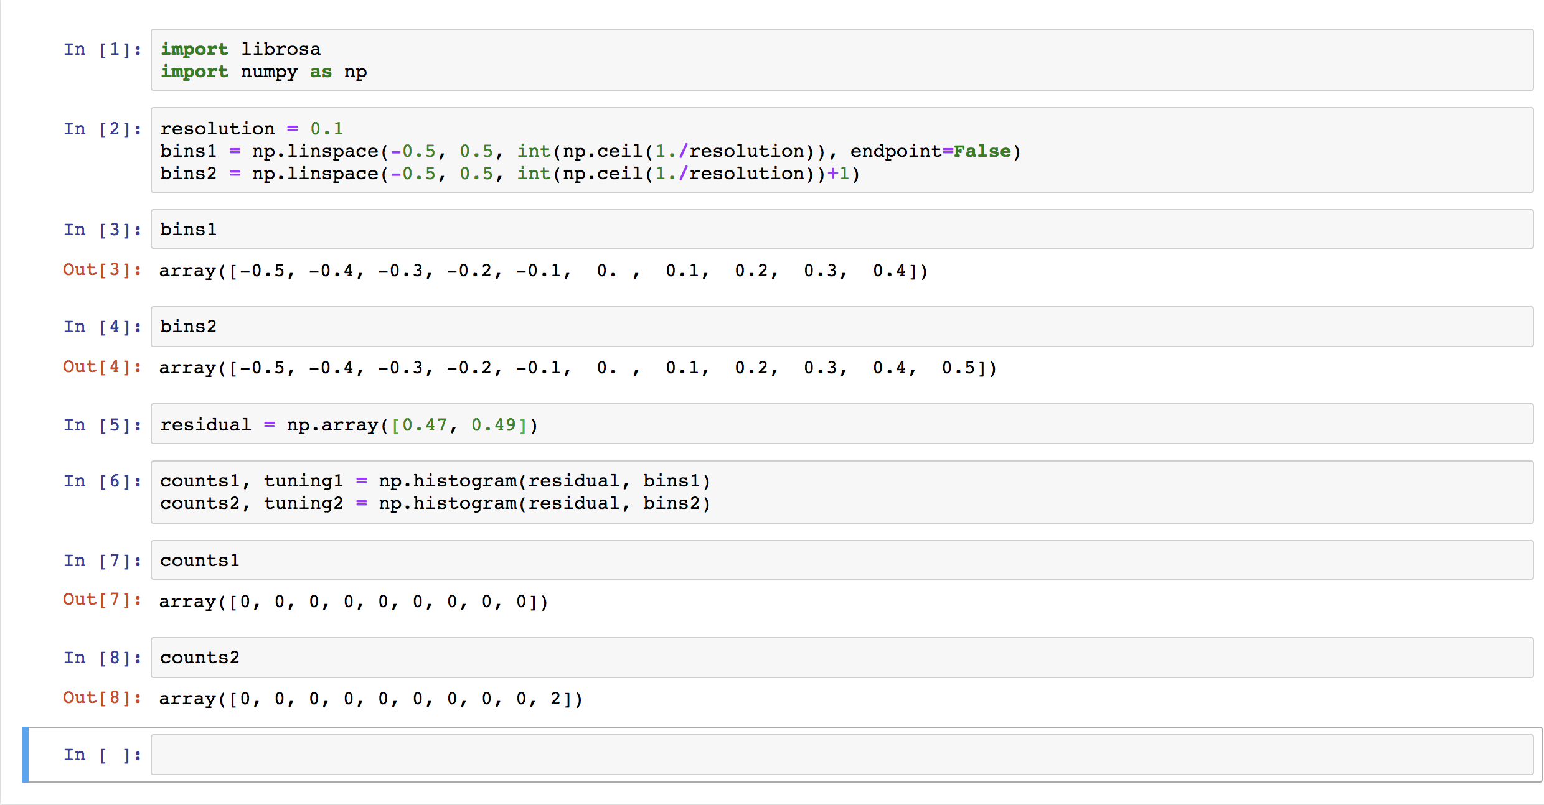
Task: Select the np.histogram computation cell
Action: (436, 491)
